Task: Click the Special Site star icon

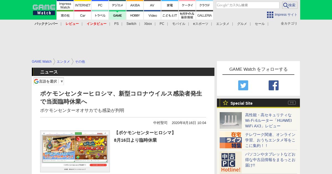Action: 225,103
